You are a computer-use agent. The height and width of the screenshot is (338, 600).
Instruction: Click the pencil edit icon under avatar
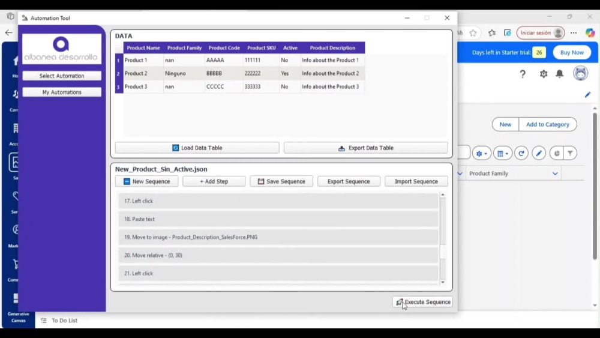(587, 94)
